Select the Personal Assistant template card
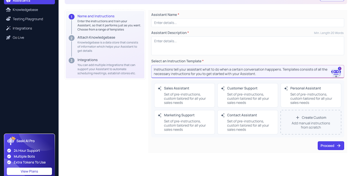Image resolution: width=353 pixels, height=176 pixels. pos(311,95)
